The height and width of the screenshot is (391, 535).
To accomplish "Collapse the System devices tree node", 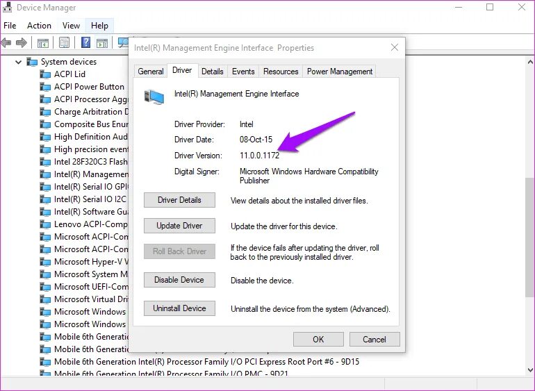I will (x=19, y=62).
